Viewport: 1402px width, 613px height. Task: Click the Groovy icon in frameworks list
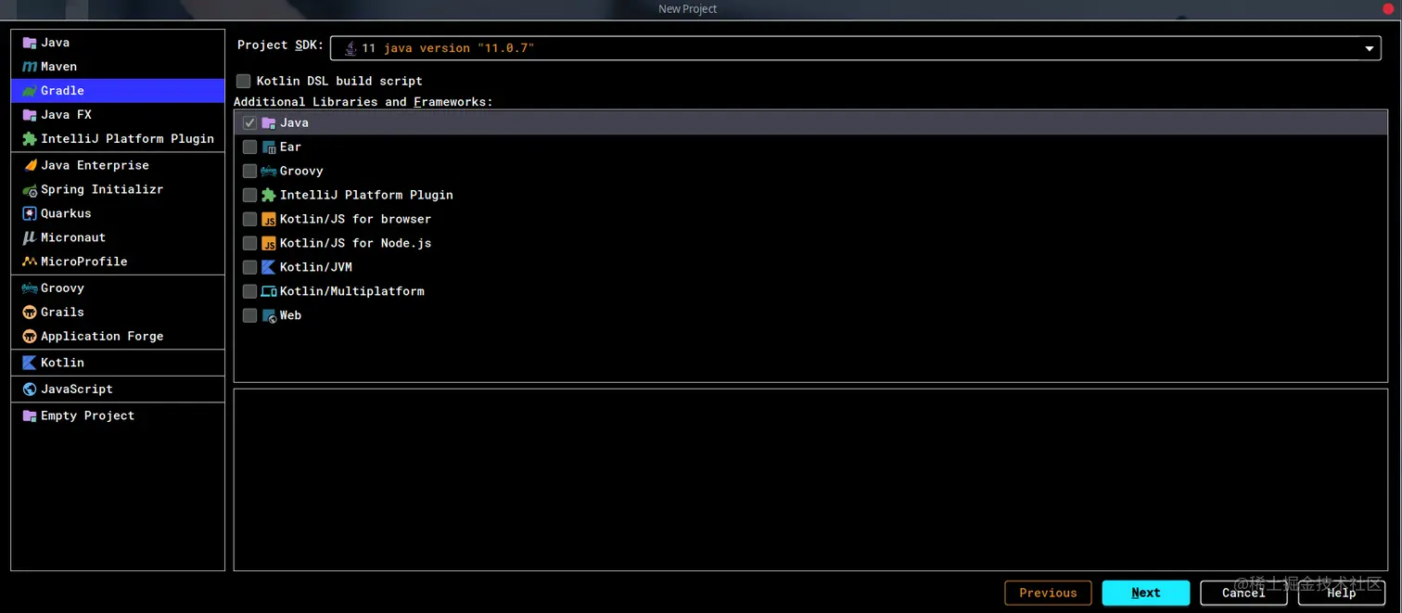coord(269,171)
